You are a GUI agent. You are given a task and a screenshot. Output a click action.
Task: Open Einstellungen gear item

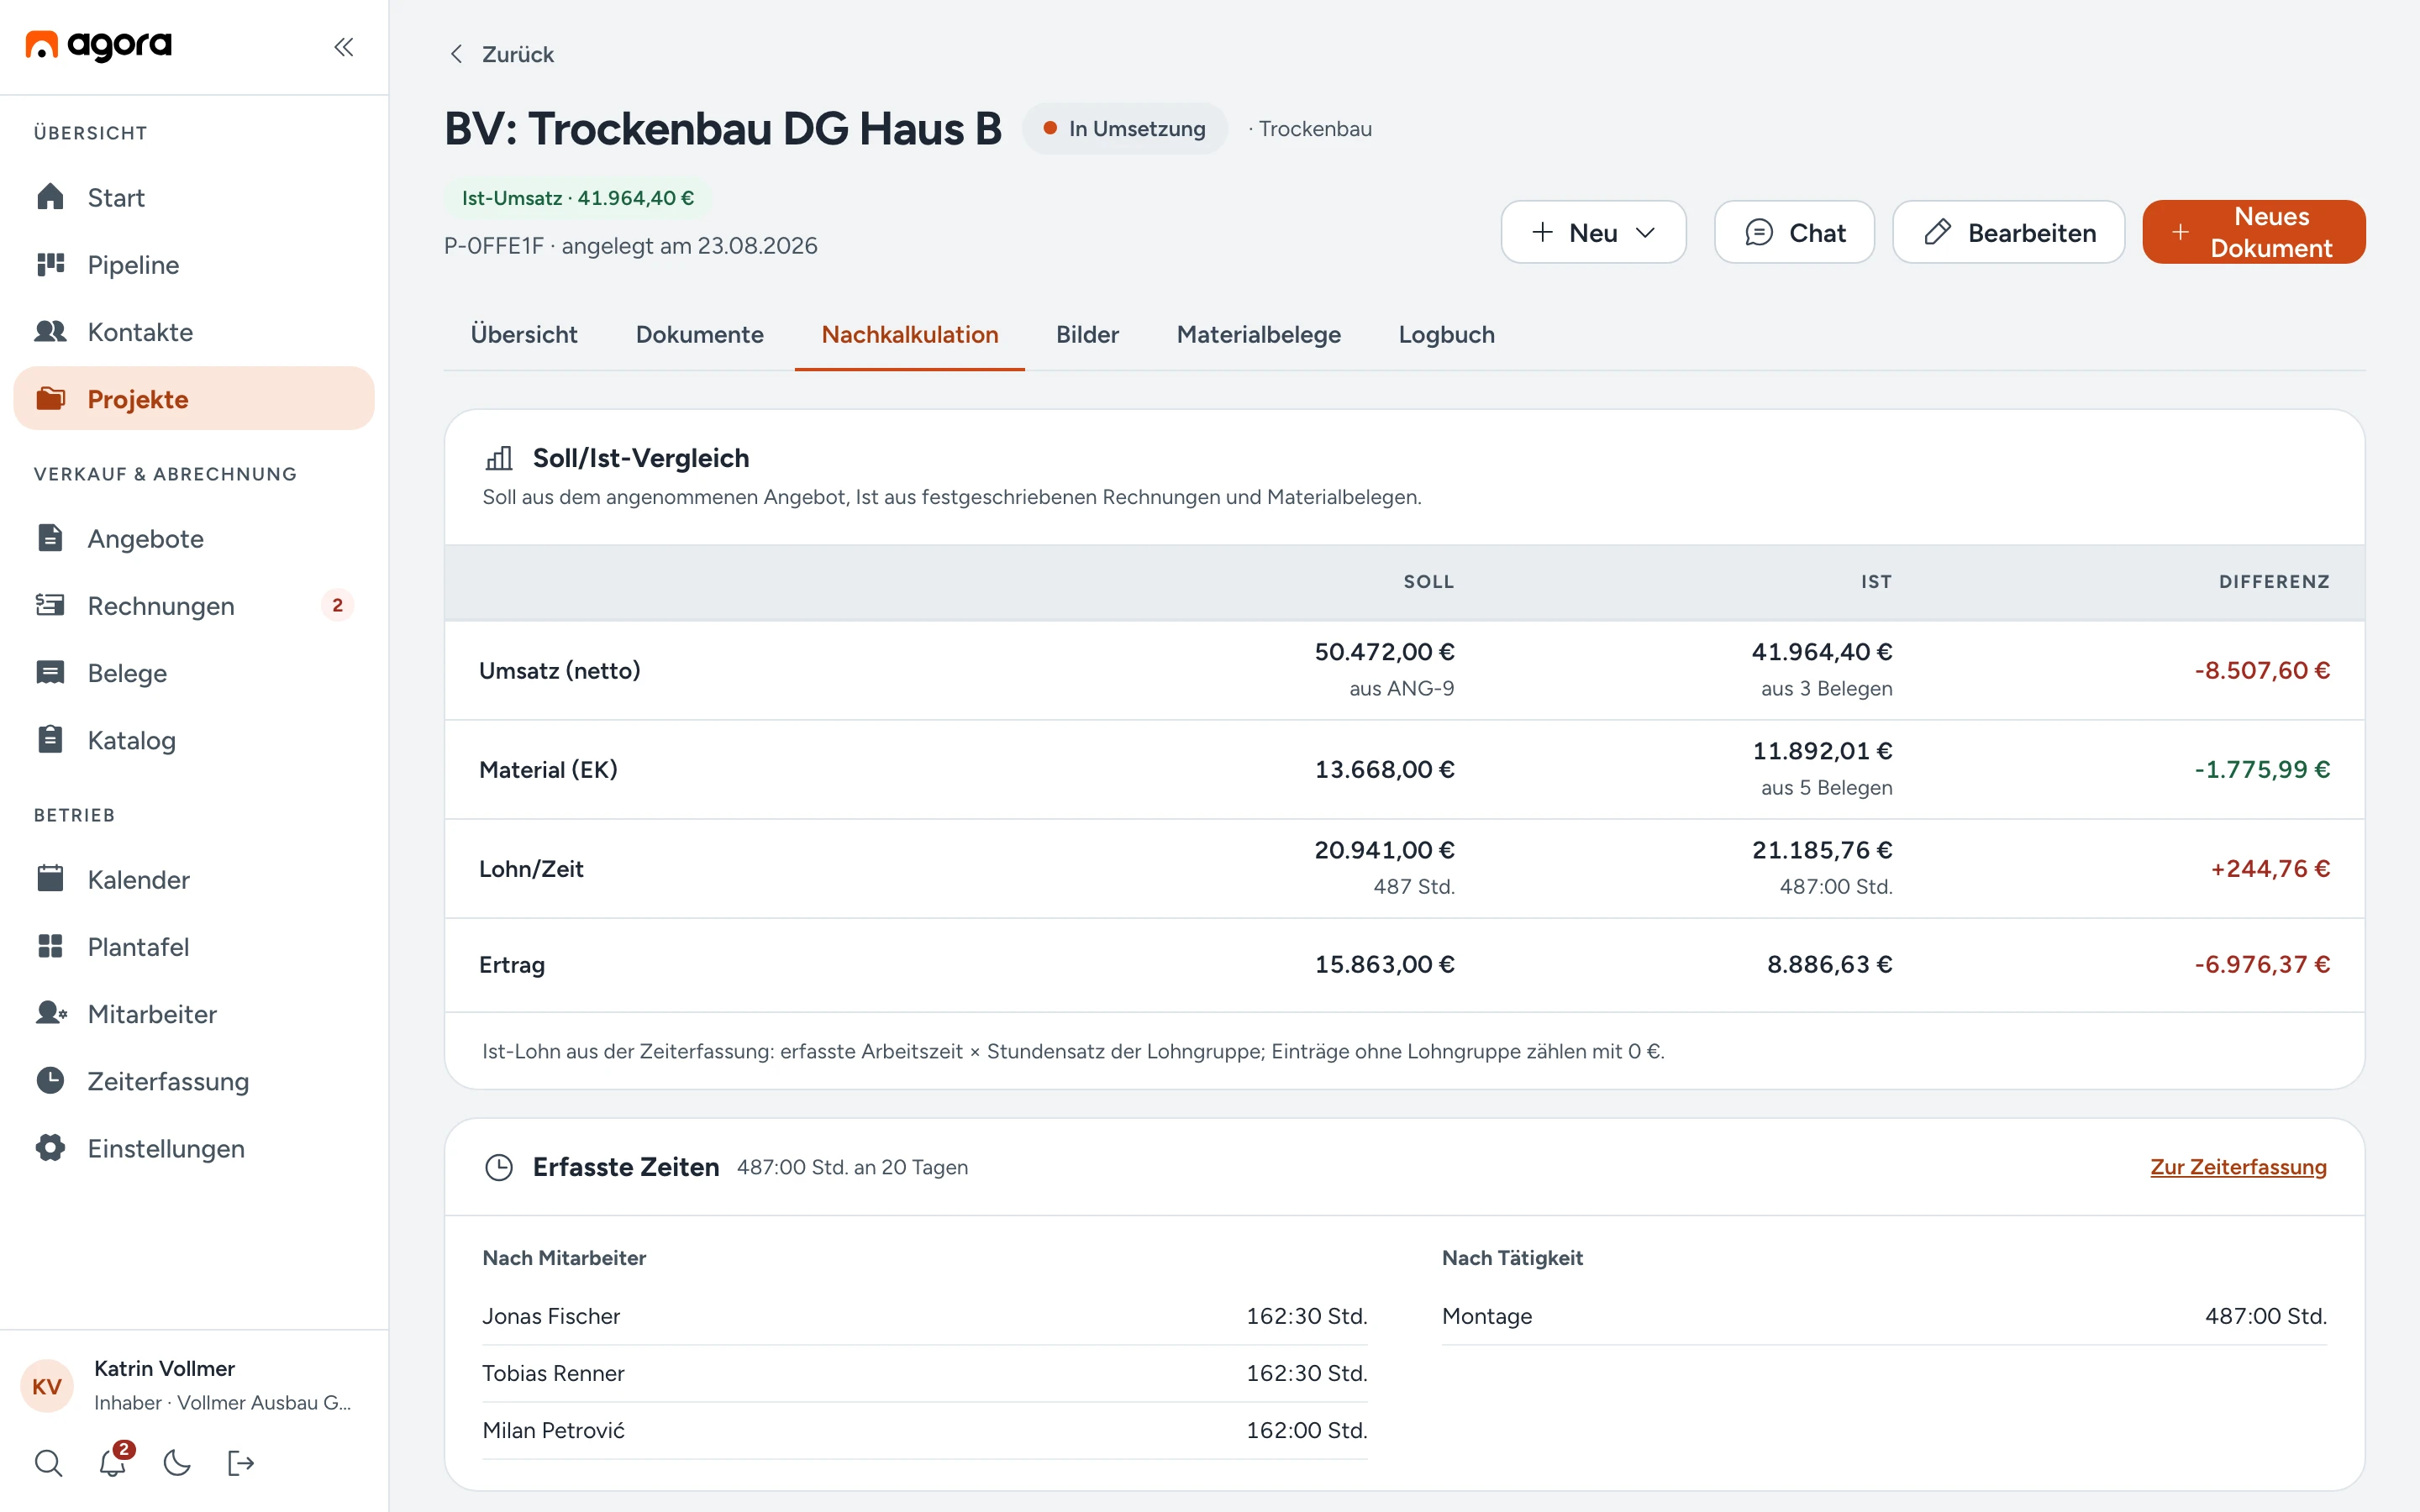[194, 1147]
